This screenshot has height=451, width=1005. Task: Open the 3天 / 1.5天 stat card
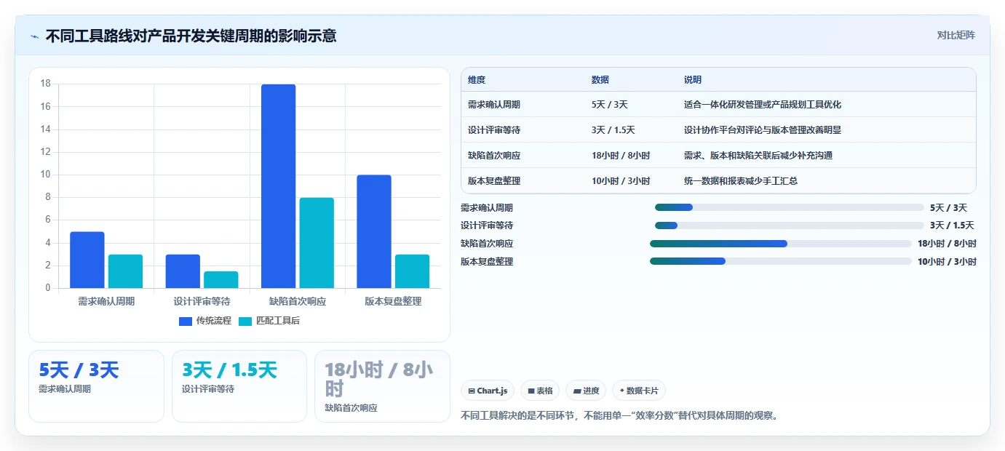tap(239, 386)
